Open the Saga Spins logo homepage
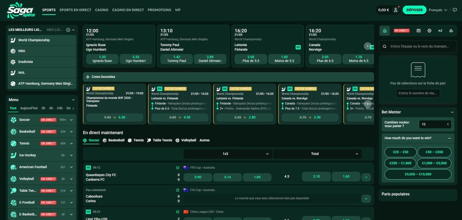 tap(21, 10)
